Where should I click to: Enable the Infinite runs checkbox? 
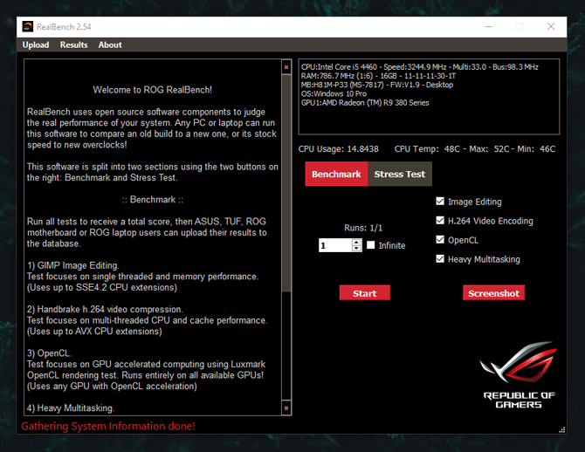[371, 245]
